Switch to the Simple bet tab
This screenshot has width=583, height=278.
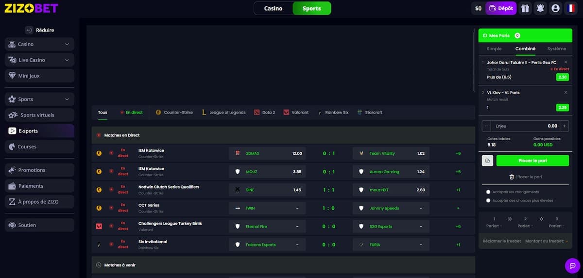click(x=494, y=49)
